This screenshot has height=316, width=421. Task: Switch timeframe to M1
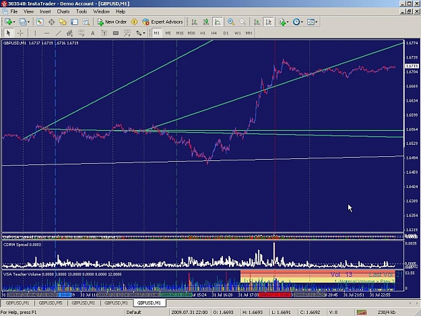pyautogui.click(x=156, y=33)
